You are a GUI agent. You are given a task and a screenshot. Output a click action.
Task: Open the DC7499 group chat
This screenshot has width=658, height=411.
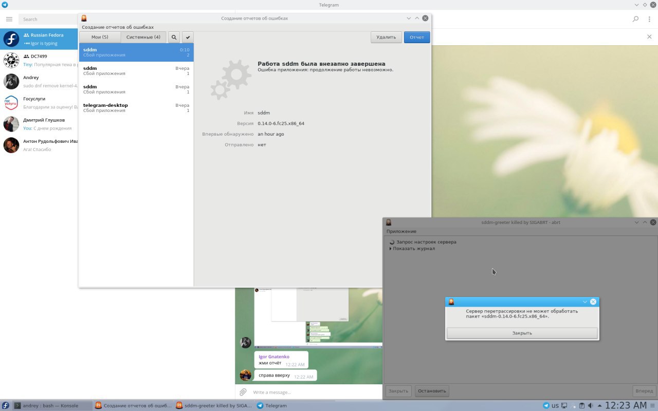tap(39, 60)
